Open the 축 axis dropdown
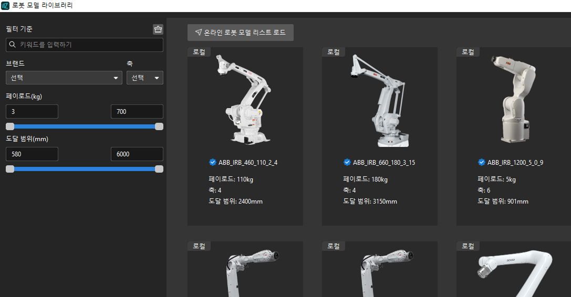 click(x=145, y=78)
